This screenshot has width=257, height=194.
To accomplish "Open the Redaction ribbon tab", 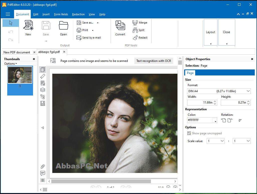I will tap(78, 14).
